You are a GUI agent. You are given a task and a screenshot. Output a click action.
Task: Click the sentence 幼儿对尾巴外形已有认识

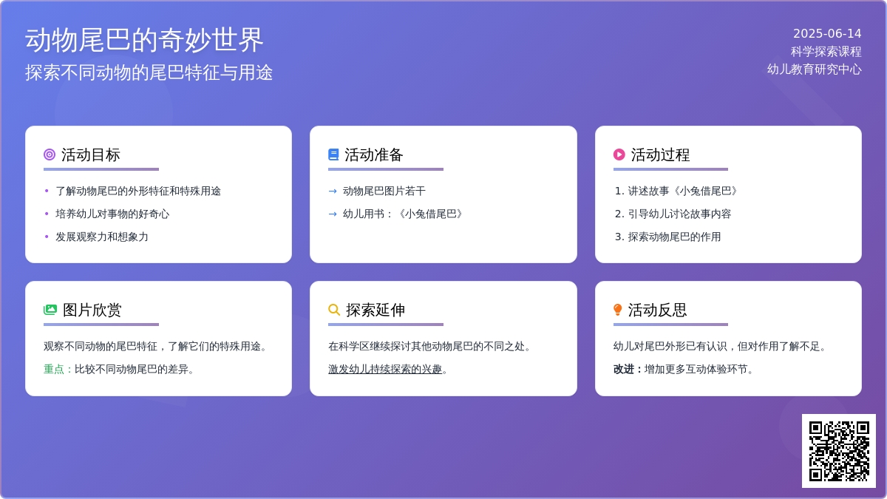click(670, 346)
